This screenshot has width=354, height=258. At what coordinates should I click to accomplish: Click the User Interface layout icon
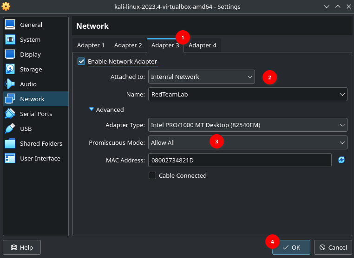tap(10, 158)
